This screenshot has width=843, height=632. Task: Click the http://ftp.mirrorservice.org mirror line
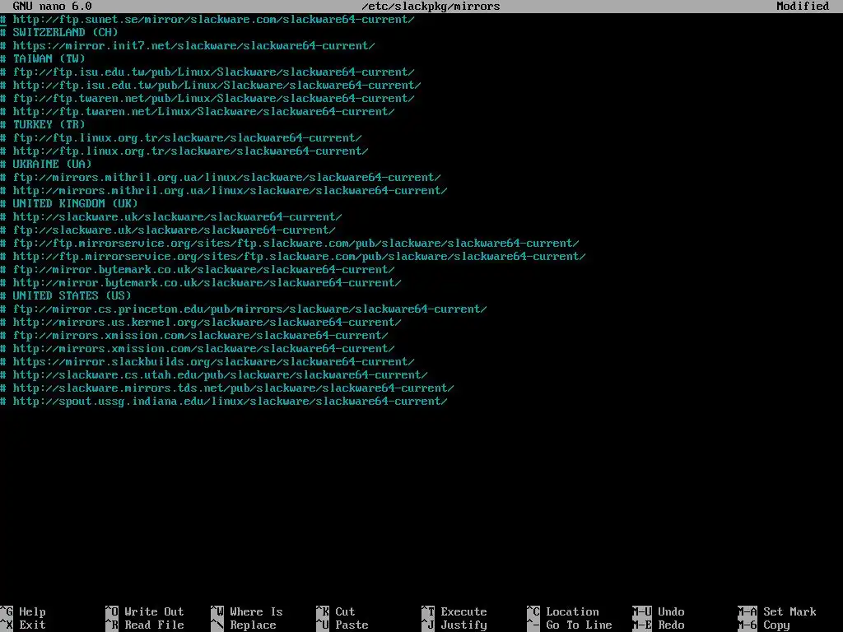tap(293, 257)
